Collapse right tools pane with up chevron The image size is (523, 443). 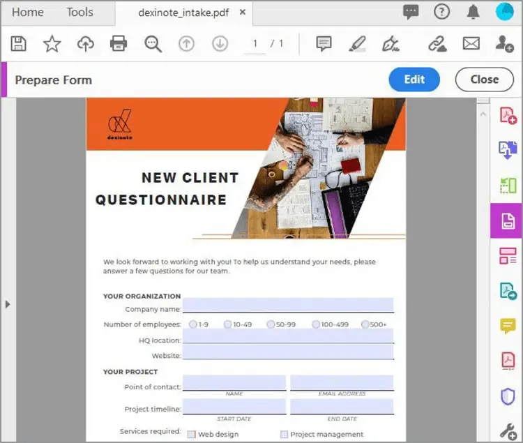click(483, 114)
